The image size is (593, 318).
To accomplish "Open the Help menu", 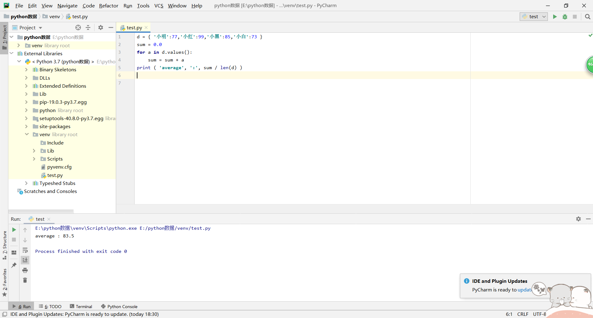I will coord(197,6).
